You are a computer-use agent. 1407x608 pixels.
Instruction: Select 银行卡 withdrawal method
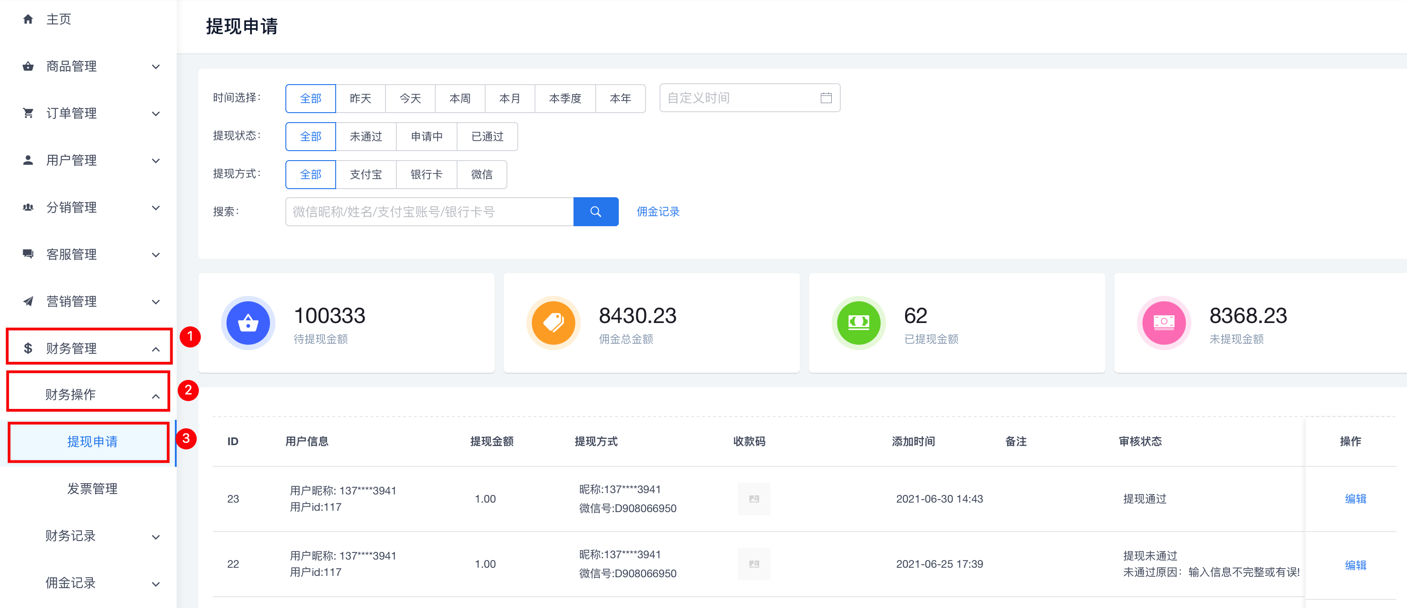[427, 175]
